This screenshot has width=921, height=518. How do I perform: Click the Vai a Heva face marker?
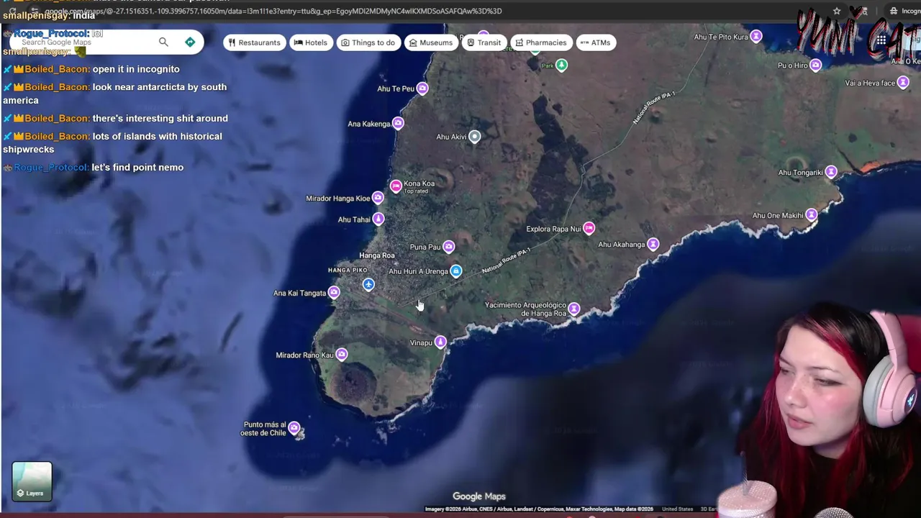(903, 83)
